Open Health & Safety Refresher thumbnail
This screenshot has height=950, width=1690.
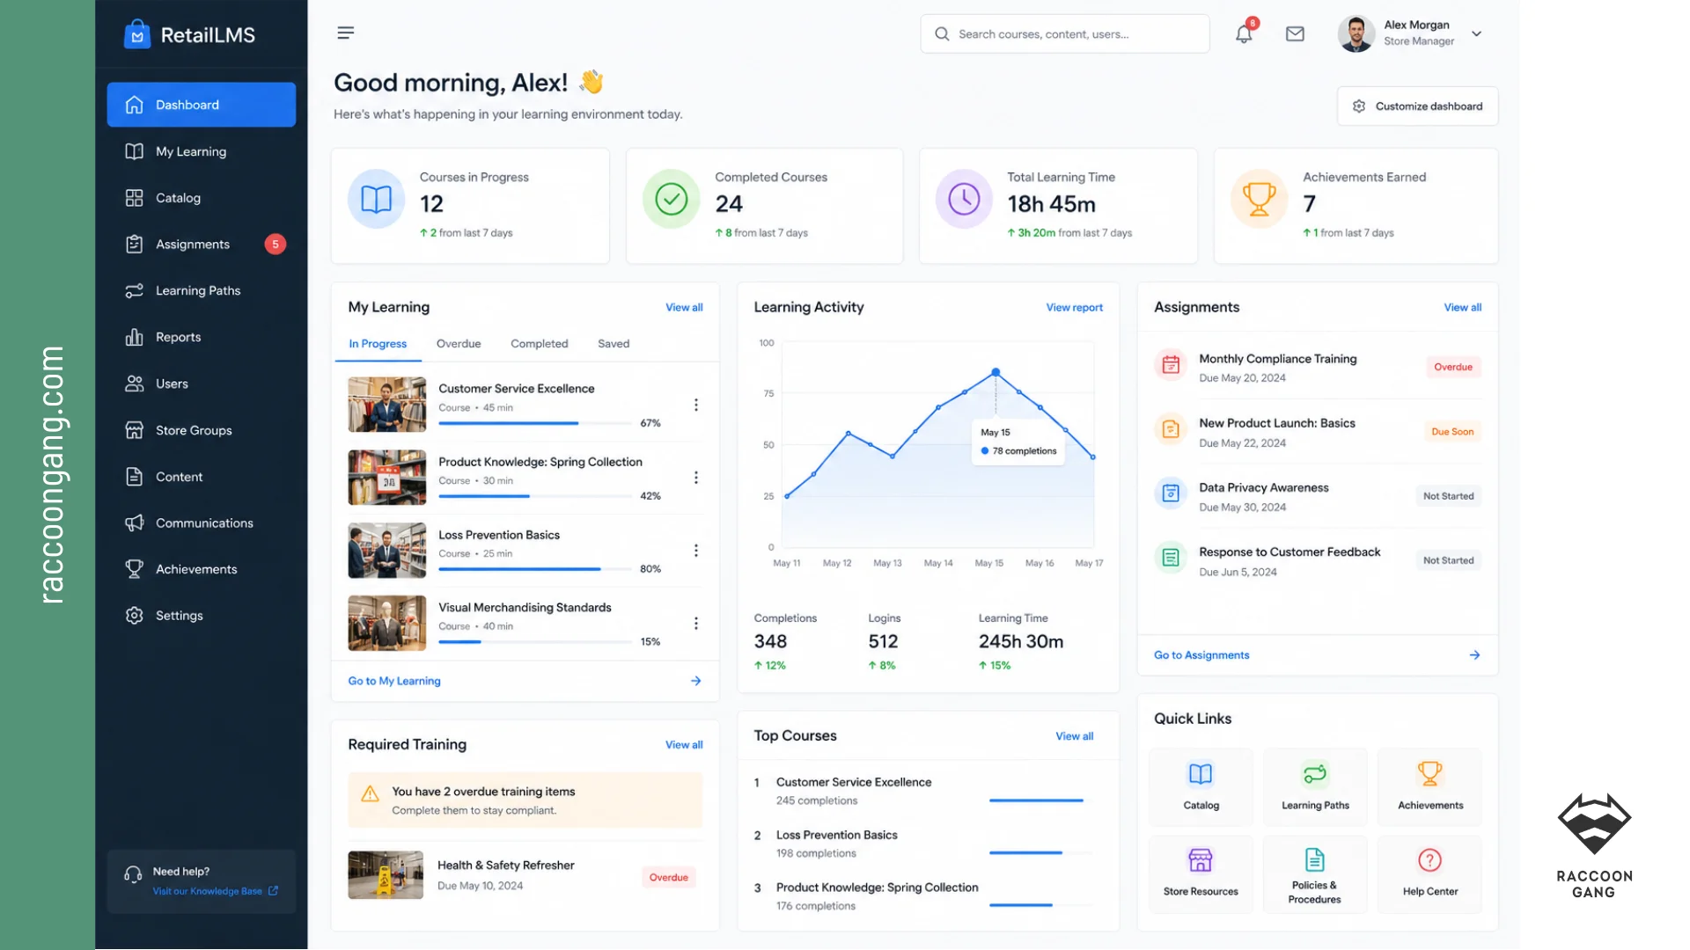[386, 875]
